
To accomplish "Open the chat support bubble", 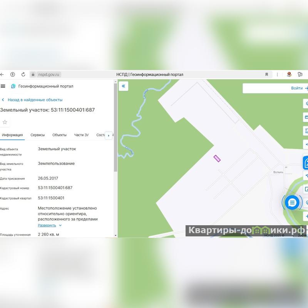I will 292,202.
